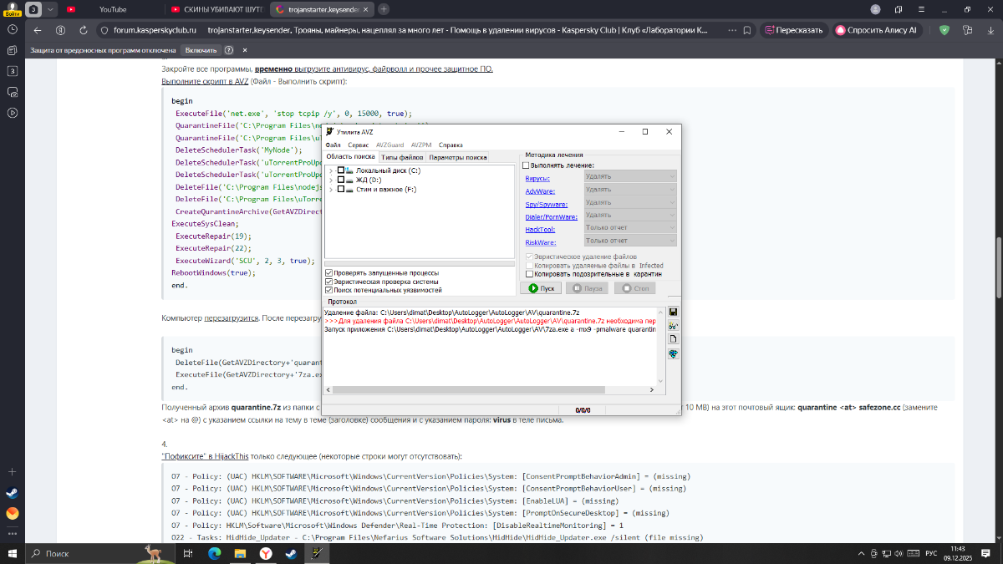This screenshot has width=1003, height=564.
Task: Open Steam from the browser sidebar
Action: click(x=13, y=493)
